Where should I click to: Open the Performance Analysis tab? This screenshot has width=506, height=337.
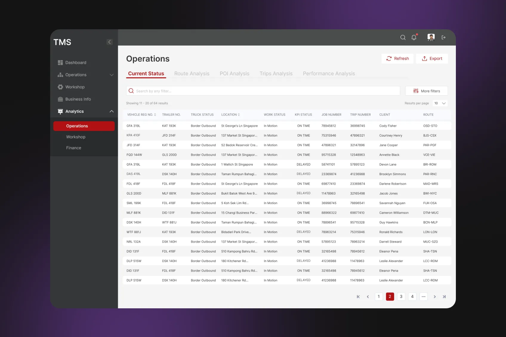[x=329, y=73]
